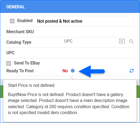This screenshot has height=123, width=140.
Task: Click the catalog import arrow icon
Action: (122, 41)
